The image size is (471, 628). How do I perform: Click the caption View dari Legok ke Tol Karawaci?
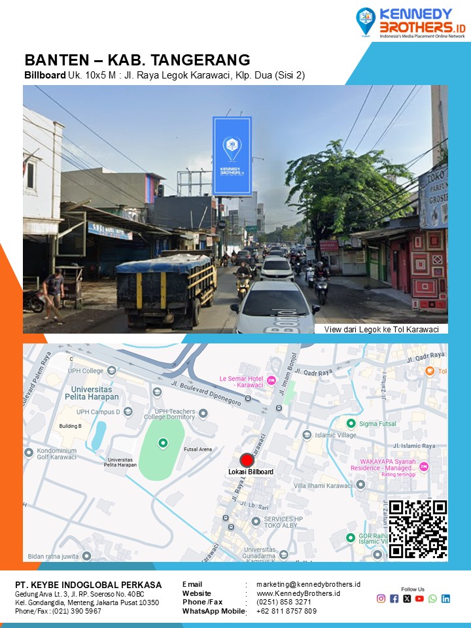point(381,329)
